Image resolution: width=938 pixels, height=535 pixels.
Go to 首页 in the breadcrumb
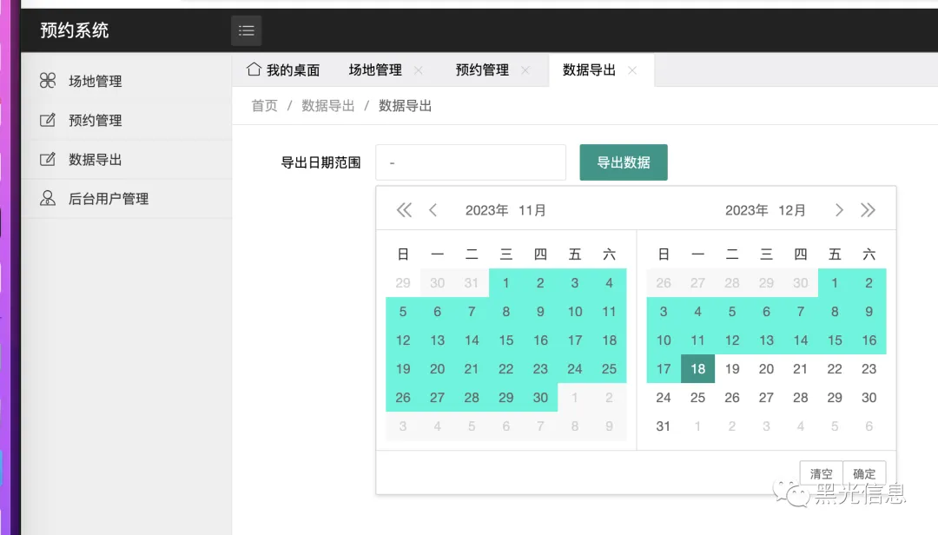264,106
